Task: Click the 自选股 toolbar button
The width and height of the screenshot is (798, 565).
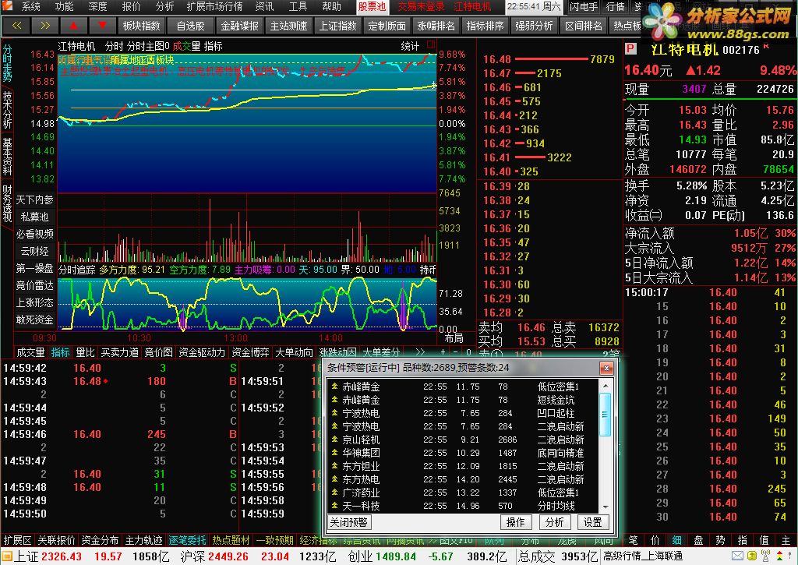Action: point(191,26)
